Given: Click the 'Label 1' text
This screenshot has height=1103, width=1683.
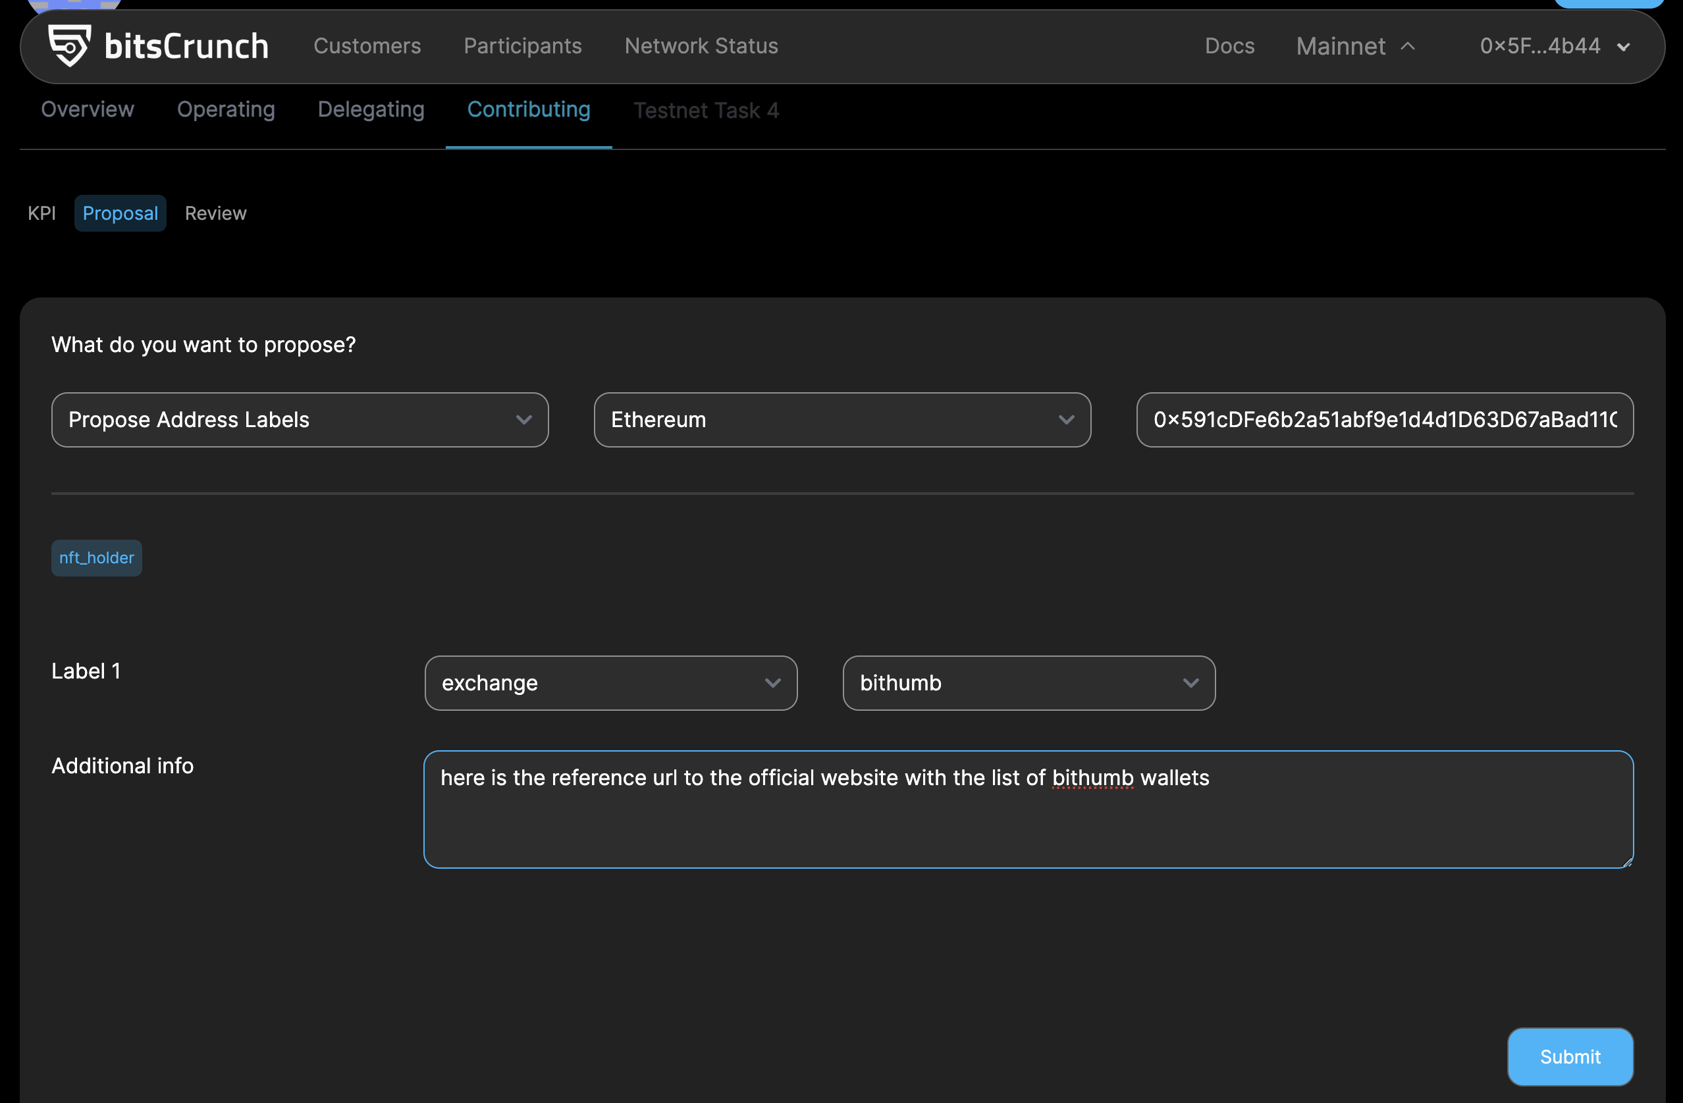Looking at the screenshot, I should (x=86, y=671).
